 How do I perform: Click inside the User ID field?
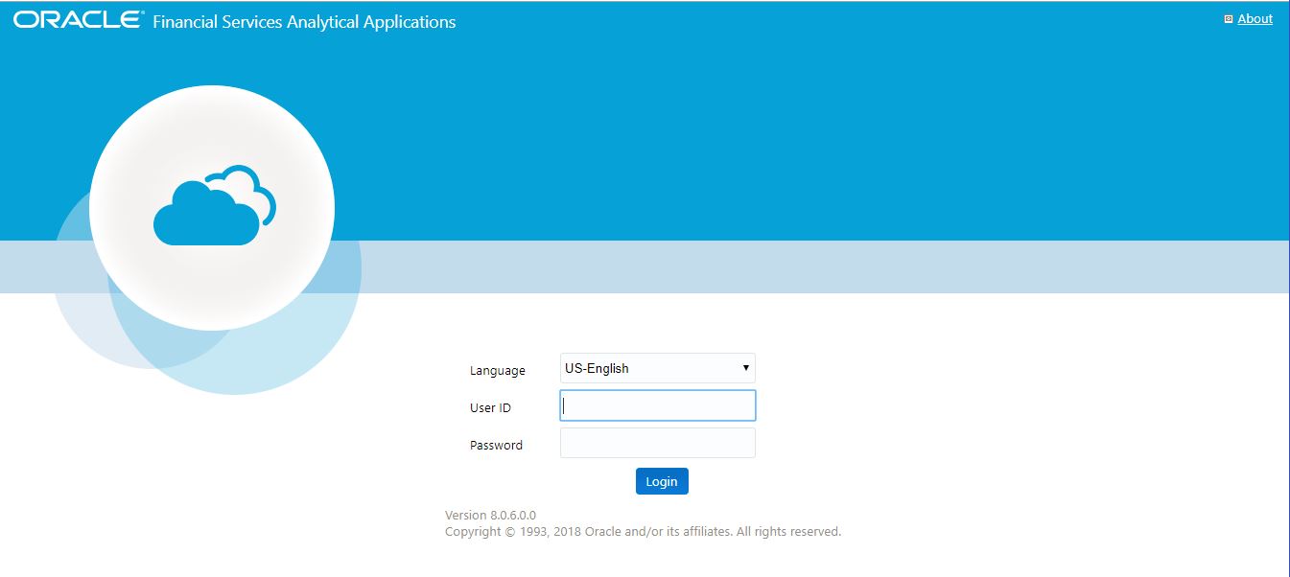pos(657,404)
